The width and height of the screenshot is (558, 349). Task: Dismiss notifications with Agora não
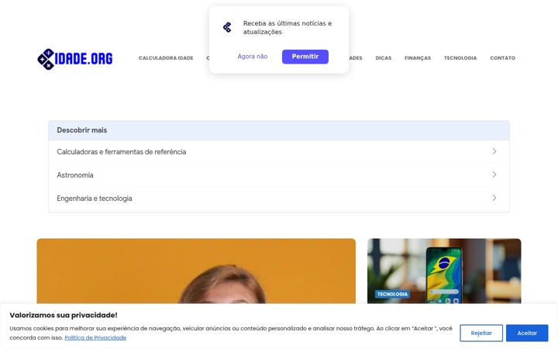click(253, 57)
